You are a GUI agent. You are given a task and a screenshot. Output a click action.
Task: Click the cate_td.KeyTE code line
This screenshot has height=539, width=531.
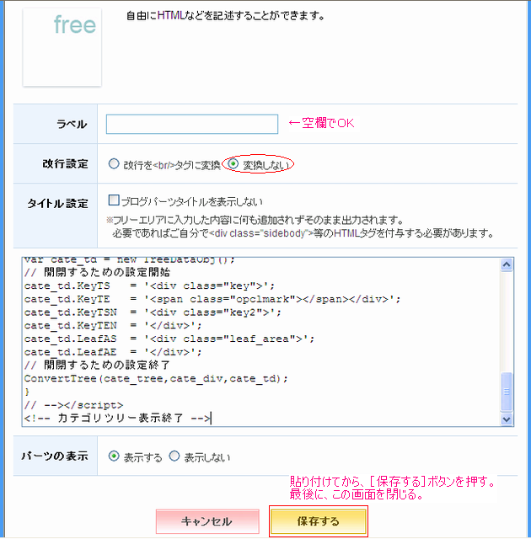coord(212,299)
